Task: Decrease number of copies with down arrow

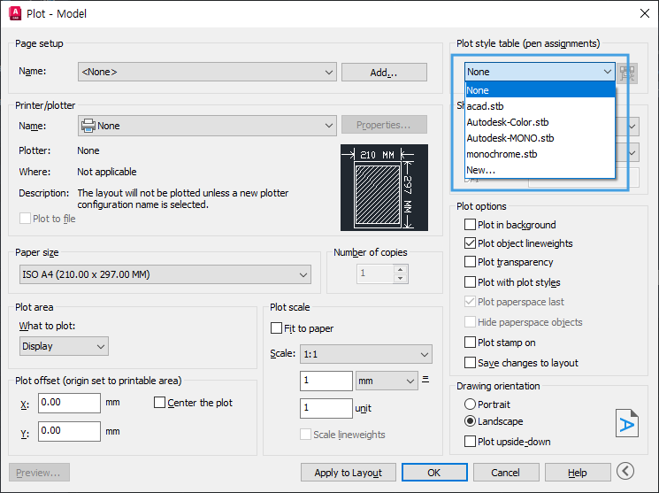Action: point(401,279)
